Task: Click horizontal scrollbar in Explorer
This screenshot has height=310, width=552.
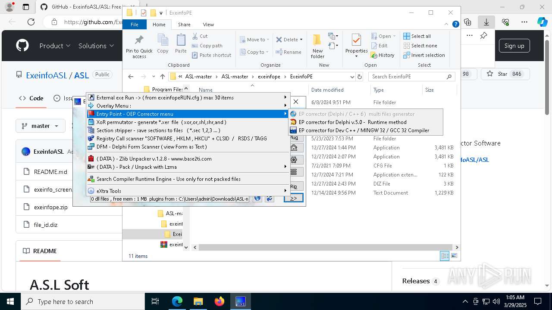Action: point(326,247)
